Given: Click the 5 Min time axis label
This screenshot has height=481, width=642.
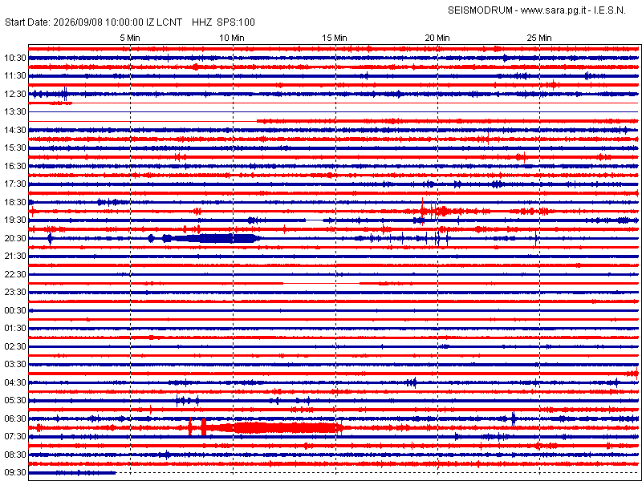Looking at the screenshot, I should (130, 38).
